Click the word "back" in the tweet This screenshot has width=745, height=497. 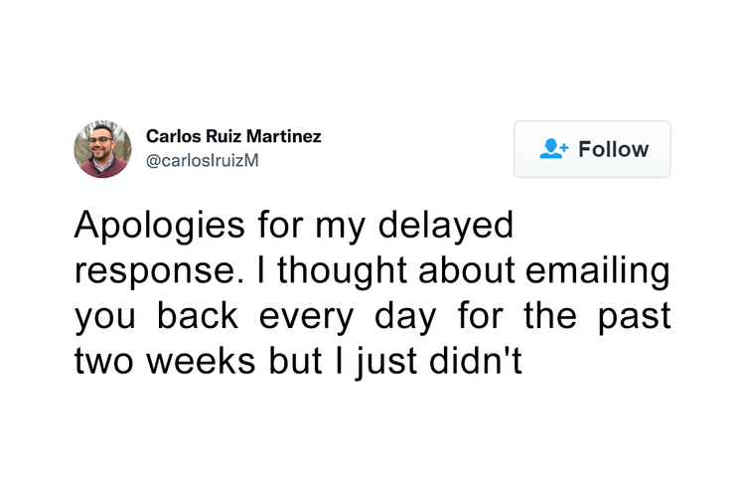point(198,316)
